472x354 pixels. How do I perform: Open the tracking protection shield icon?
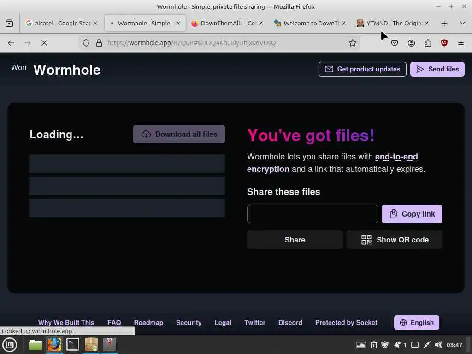point(86,43)
